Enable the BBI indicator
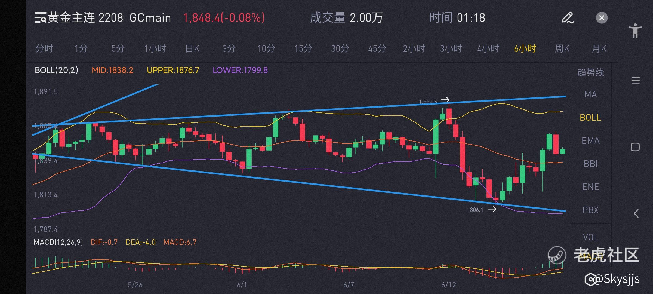653x294 pixels. pos(591,164)
